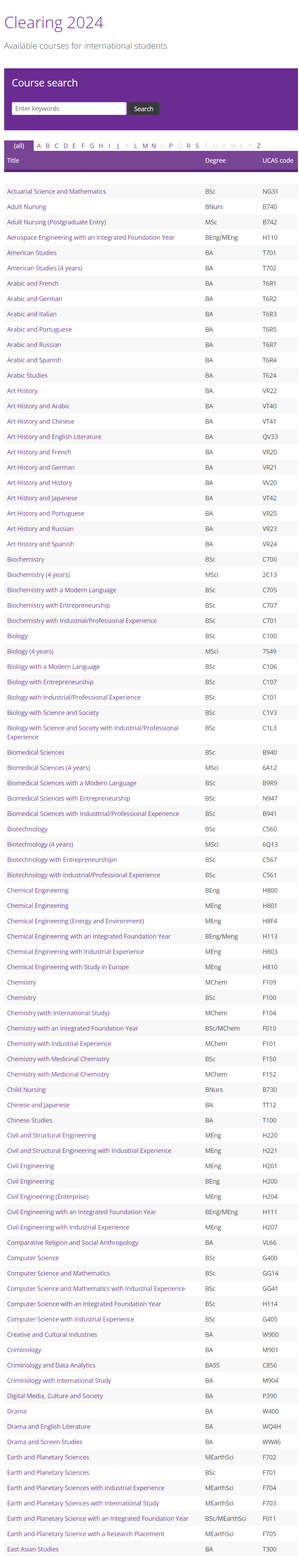Open Criminology and Data Analytics link
The image size is (299, 1556).
(x=51, y=1366)
